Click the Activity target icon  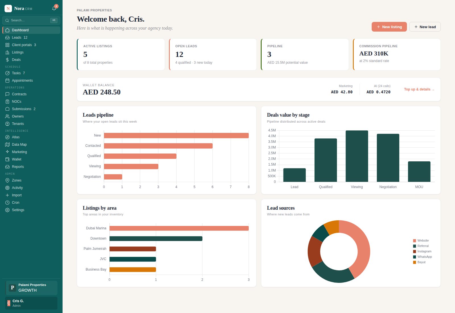click(7, 188)
